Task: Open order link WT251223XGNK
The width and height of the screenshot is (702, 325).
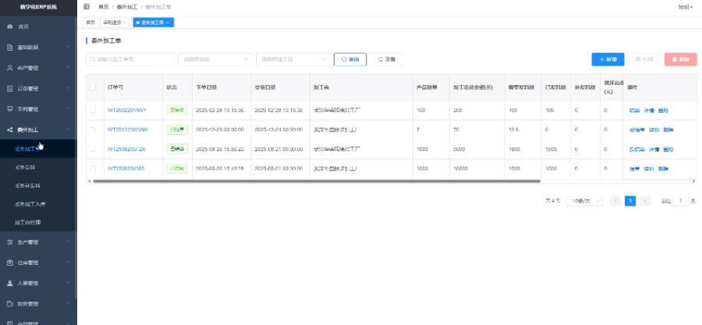Action: (128, 129)
